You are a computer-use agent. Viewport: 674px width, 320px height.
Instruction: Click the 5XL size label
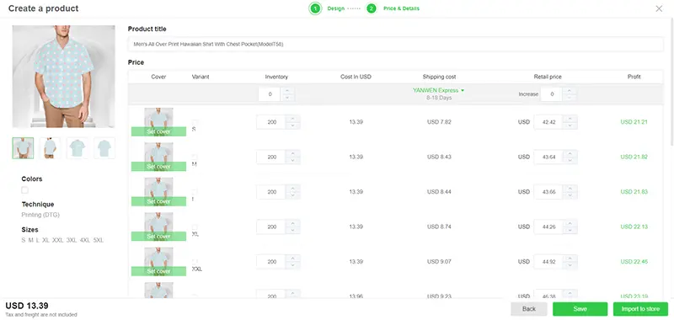[x=99, y=240]
